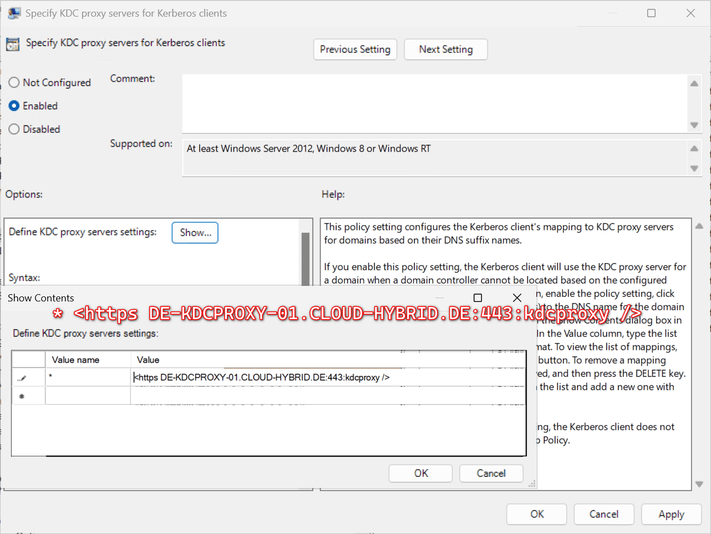Go to Previous Setting
This screenshot has height=534, width=711.
tap(355, 49)
